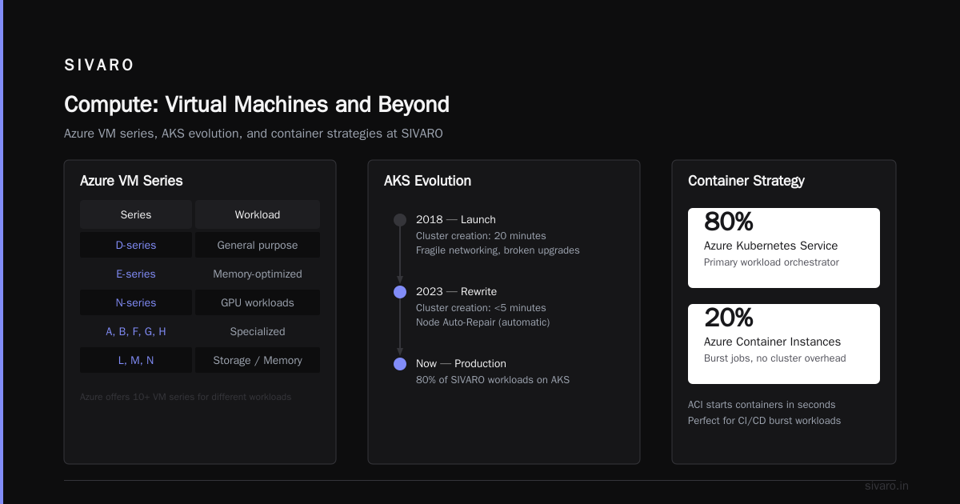This screenshot has height=504, width=960.
Task: Click the '2023 — Rewrite' timeline title
Action: (x=456, y=291)
